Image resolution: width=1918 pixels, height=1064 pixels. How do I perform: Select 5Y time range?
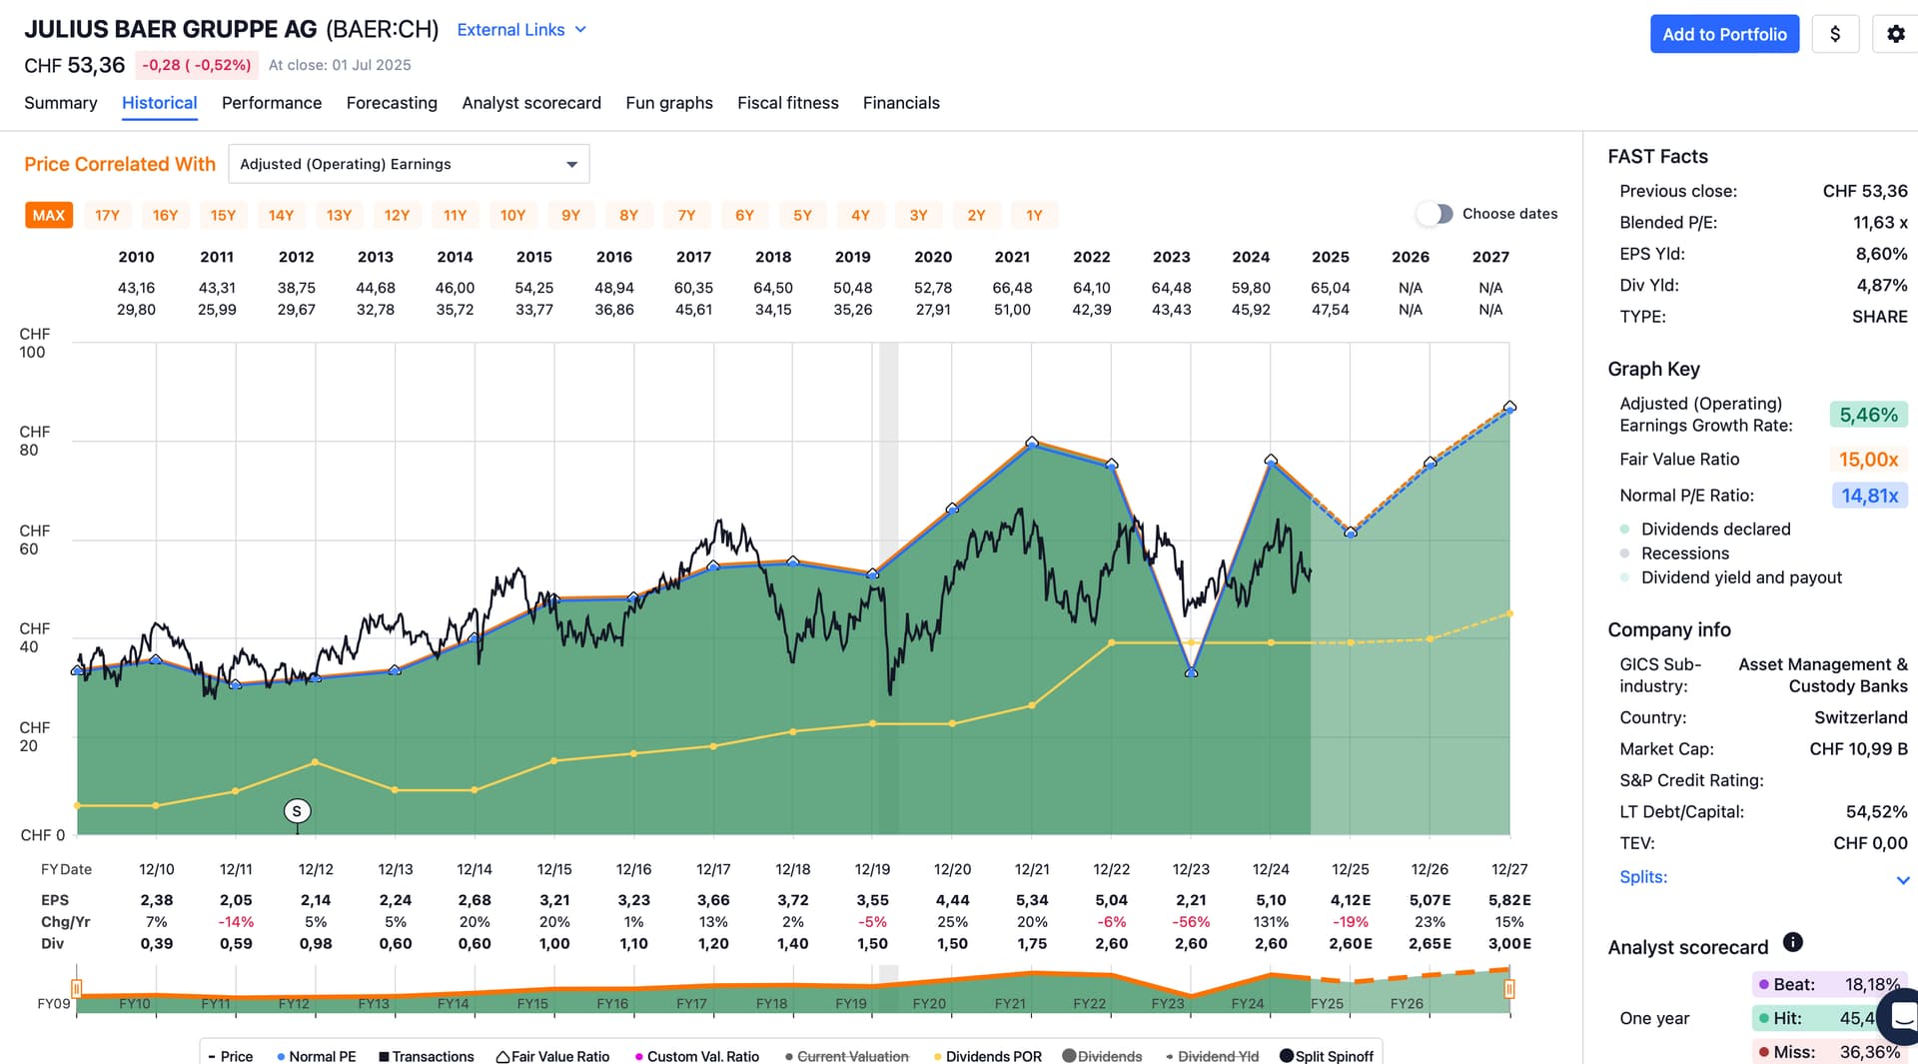[x=802, y=215]
